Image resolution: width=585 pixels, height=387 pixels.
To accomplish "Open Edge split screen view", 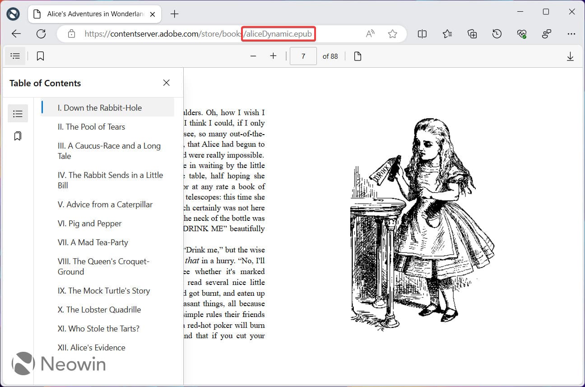I will click(422, 33).
